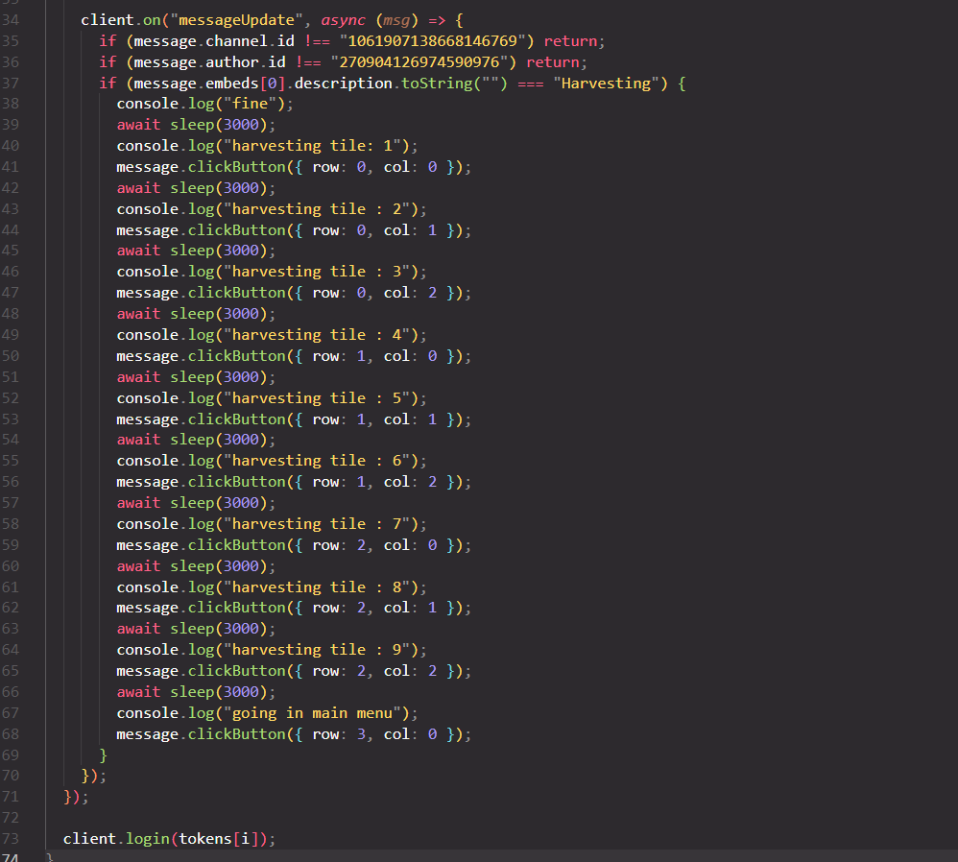Click the "going in main menu" string
The height and width of the screenshot is (862, 958).
tap(312, 713)
